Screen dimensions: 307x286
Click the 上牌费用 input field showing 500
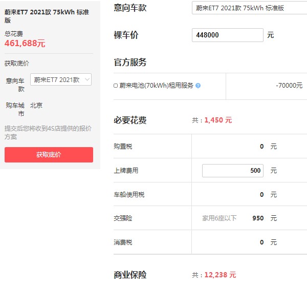coord(233,171)
